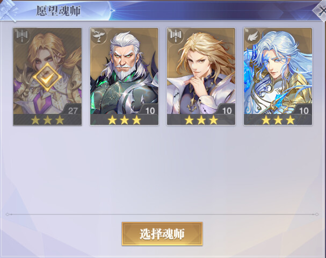326x258 pixels.
Task: Click the class icon on the white-bearded hero card
Action: pyautogui.click(x=98, y=36)
